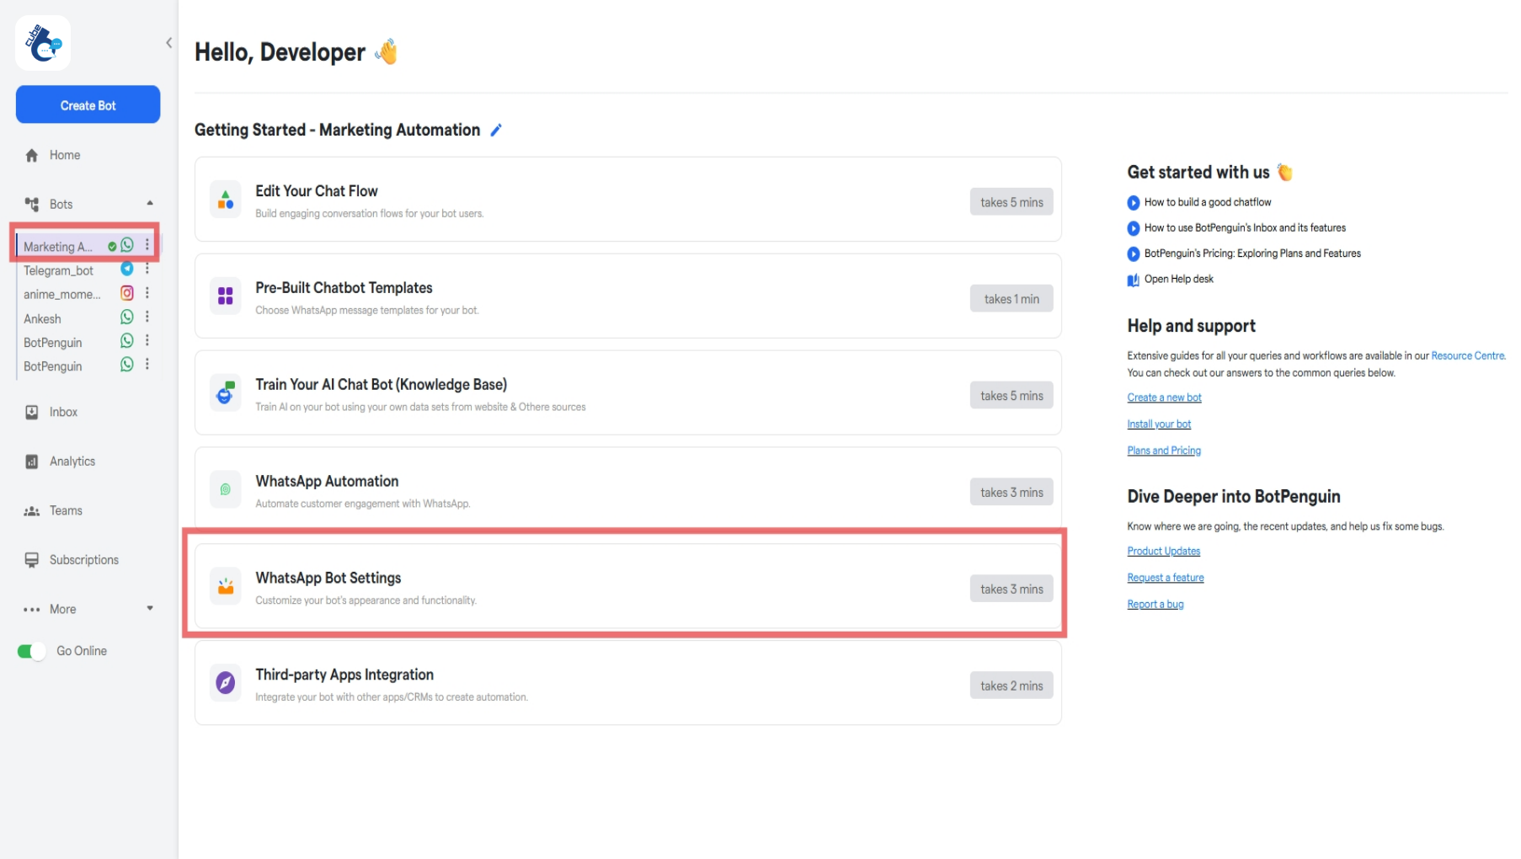Open Train Your AI Chat Bot card
The height and width of the screenshot is (859, 1521).
click(627, 393)
